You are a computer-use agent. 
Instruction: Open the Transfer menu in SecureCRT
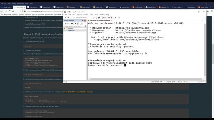(x=86, y=15)
